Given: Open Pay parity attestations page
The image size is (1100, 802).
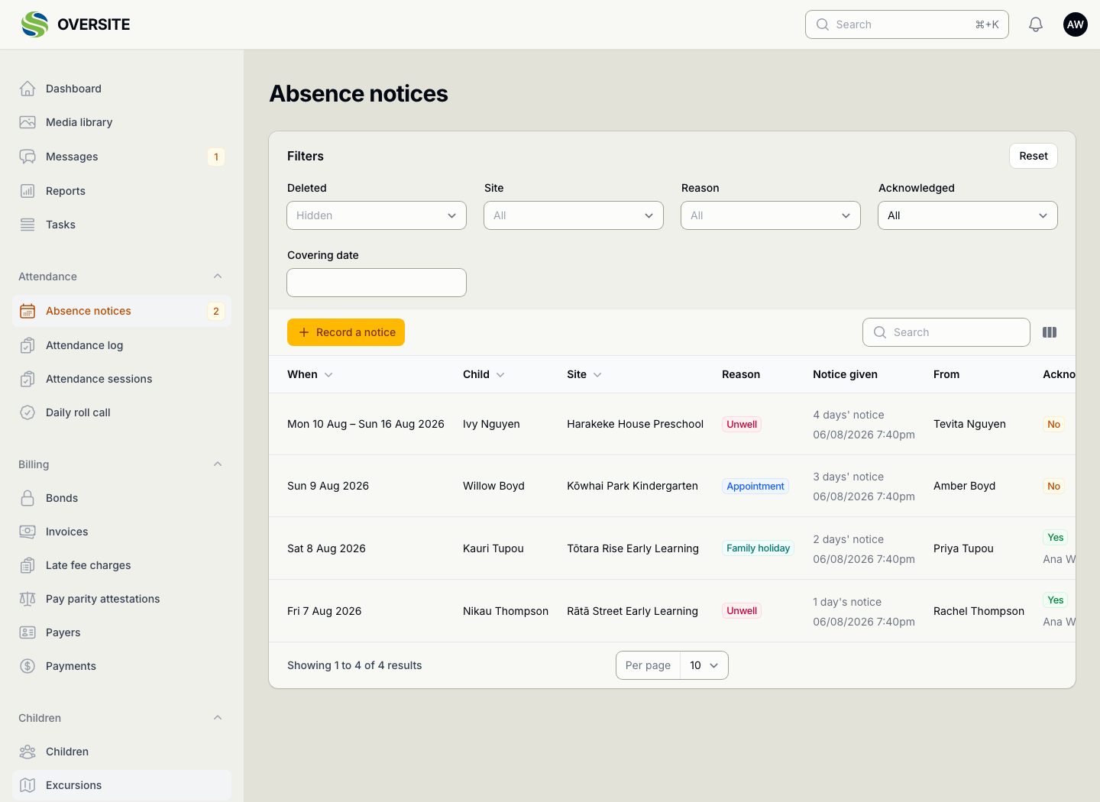Looking at the screenshot, I should (x=121, y=599).
